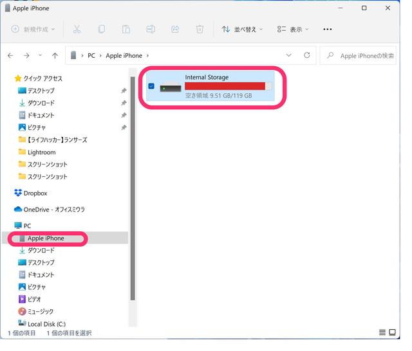
Task: Switch to large icons view in status bar
Action: point(392,332)
